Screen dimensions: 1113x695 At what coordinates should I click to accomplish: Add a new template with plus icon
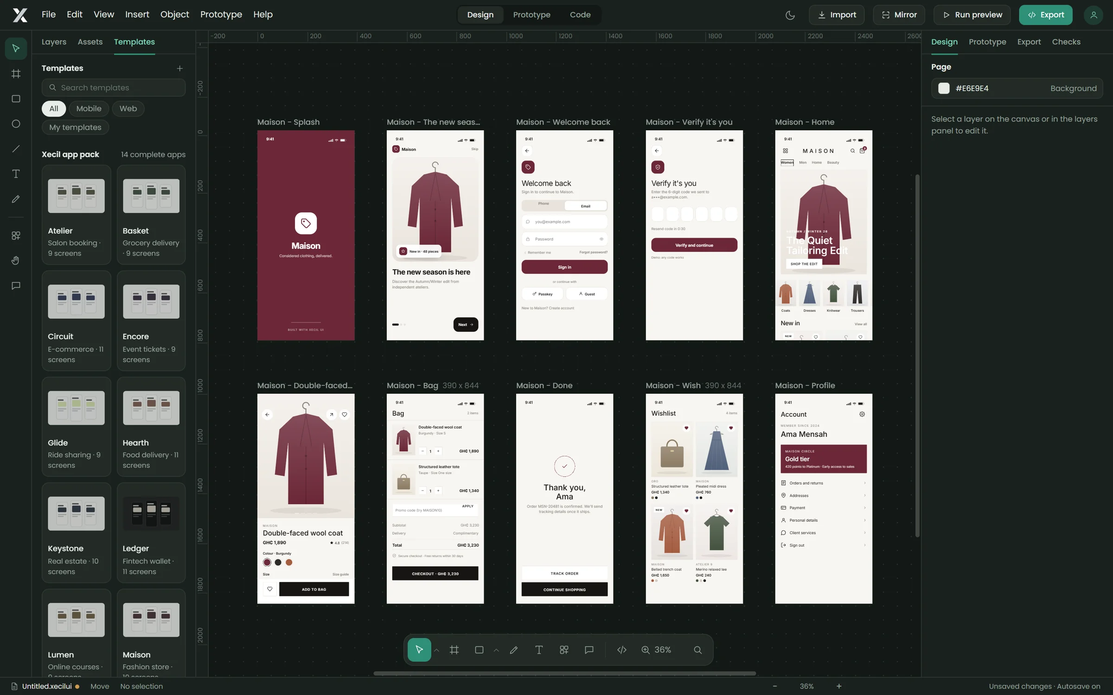point(179,69)
